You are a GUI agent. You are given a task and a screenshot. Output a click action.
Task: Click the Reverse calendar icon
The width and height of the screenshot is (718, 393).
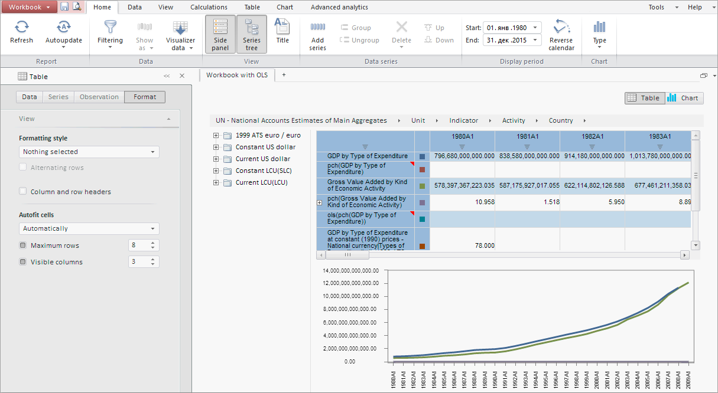561,28
